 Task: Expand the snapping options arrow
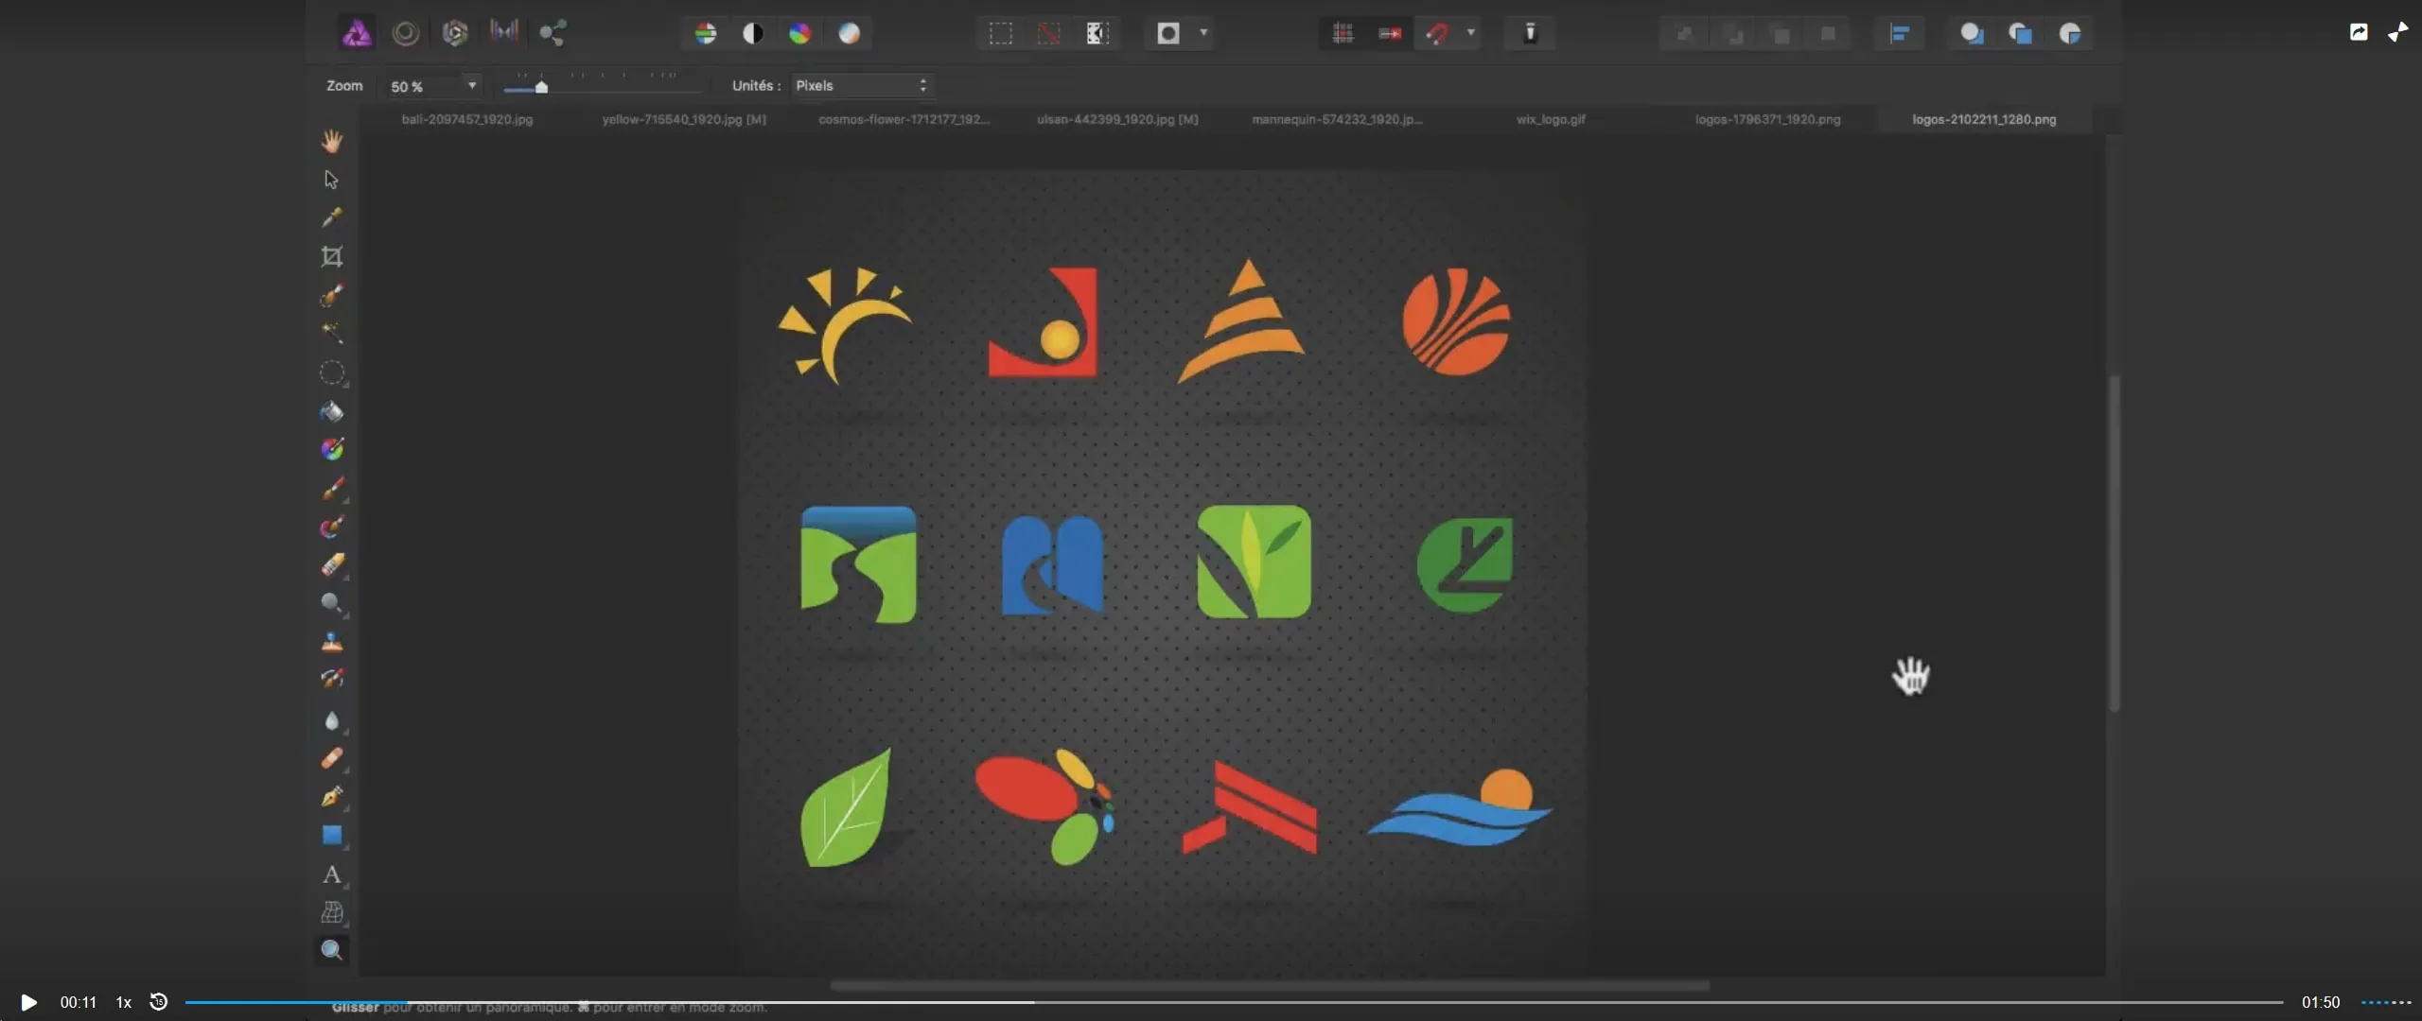[x=1471, y=33]
